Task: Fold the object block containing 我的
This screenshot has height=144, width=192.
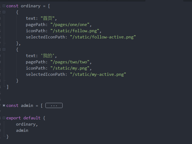Action: tap(4, 50)
